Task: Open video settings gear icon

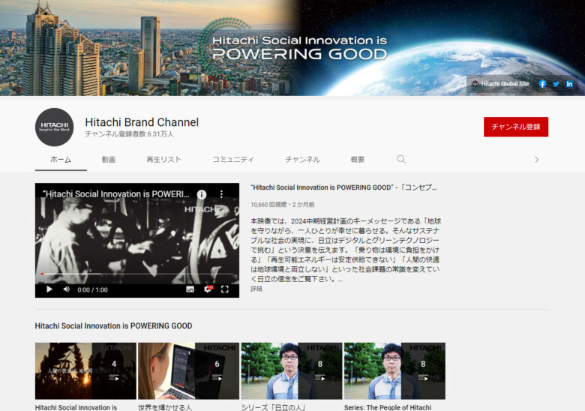Action: click(208, 289)
